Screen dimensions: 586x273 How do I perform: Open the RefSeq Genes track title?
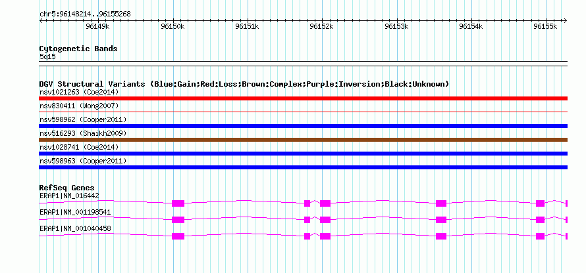coord(67,188)
